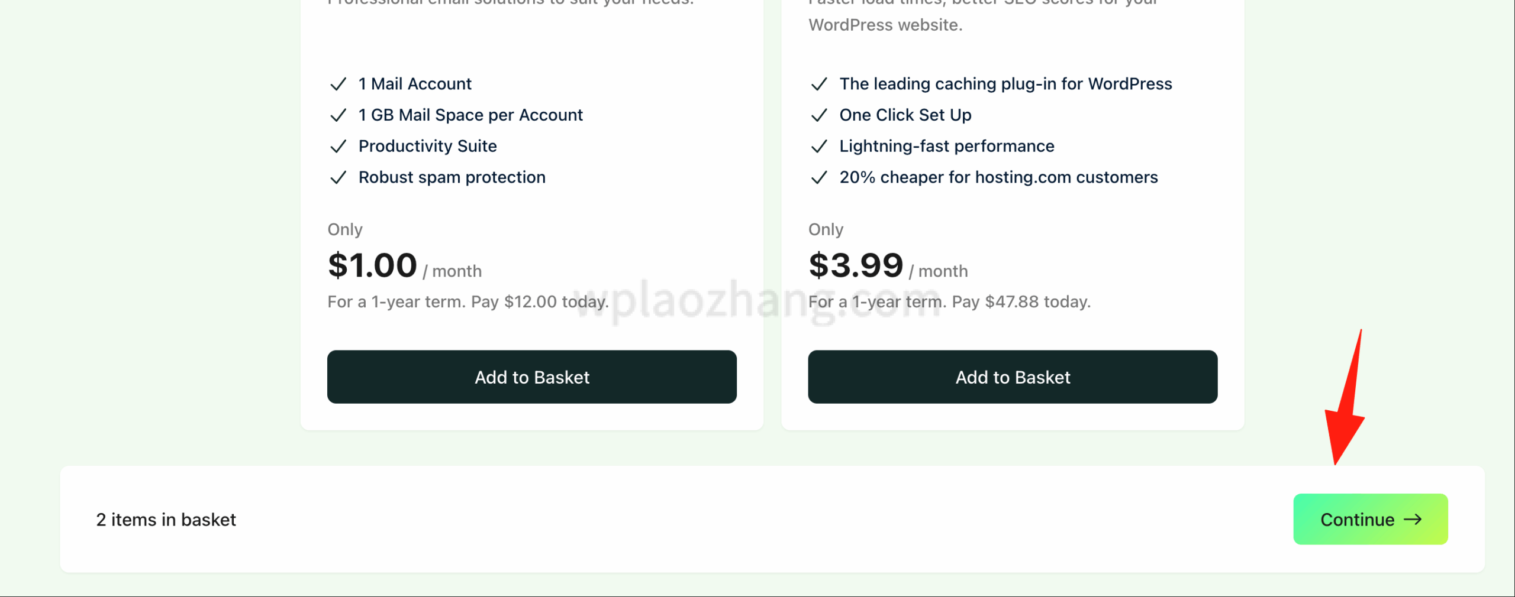Click the checkmark beside 1 Mail Account
Image resolution: width=1515 pixels, height=597 pixels.
[x=338, y=85]
